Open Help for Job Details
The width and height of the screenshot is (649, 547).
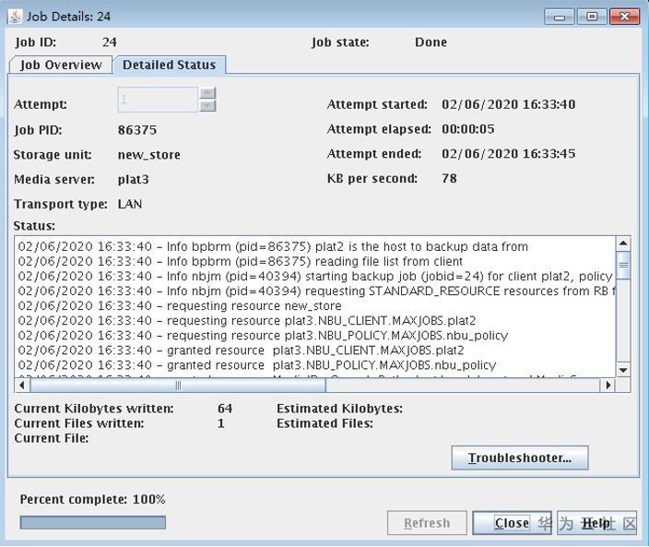[x=596, y=523]
